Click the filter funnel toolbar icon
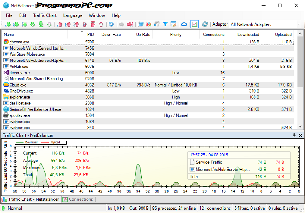The image size is (305, 213). coord(165,24)
